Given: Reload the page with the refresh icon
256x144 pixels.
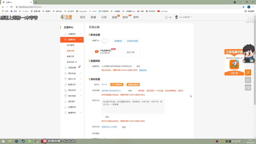Looking at the screenshot, I should coord(12,7).
